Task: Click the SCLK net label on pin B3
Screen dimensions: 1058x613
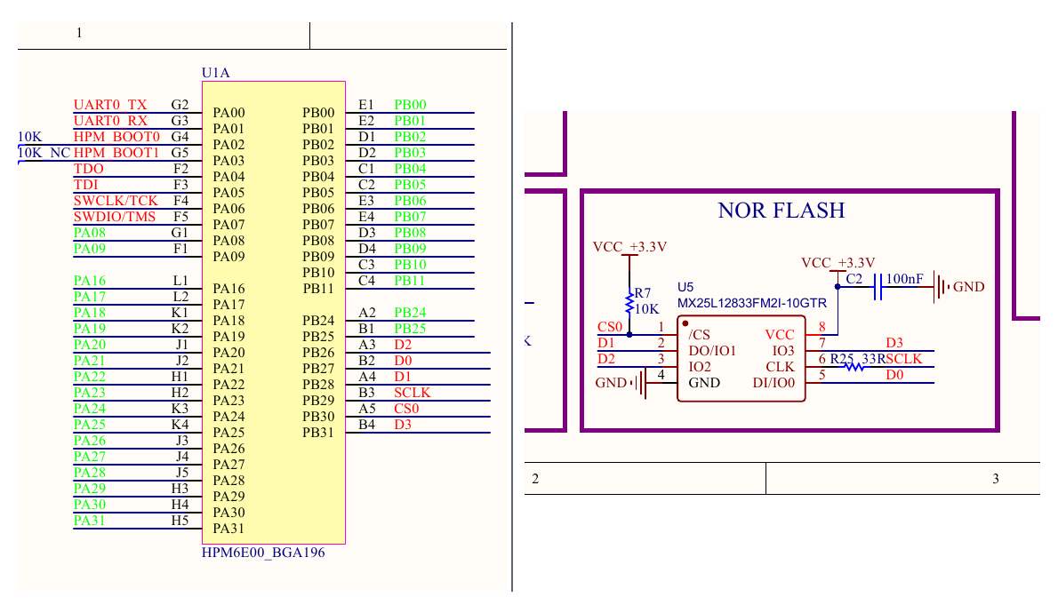Action: [413, 393]
